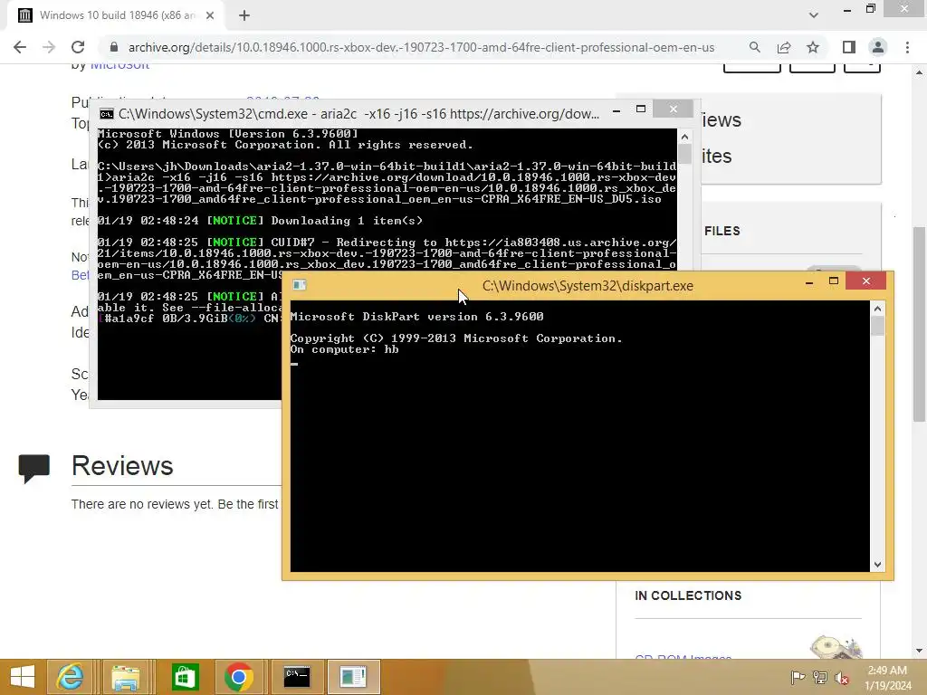
Task: Click the diskpart window system icon
Action: point(299,285)
